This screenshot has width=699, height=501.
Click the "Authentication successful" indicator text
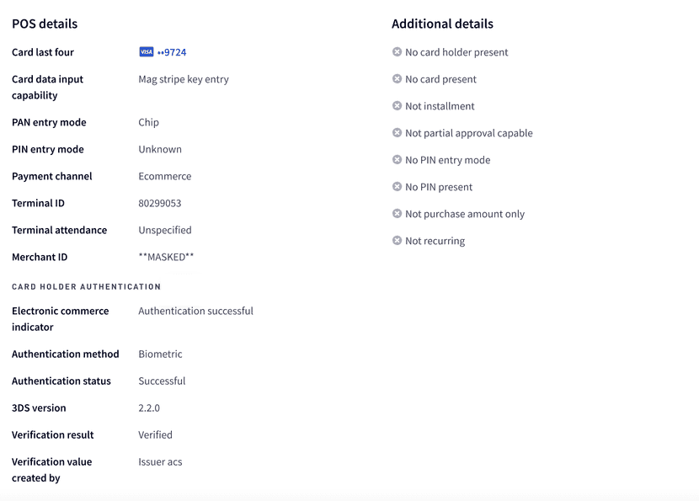click(x=195, y=311)
